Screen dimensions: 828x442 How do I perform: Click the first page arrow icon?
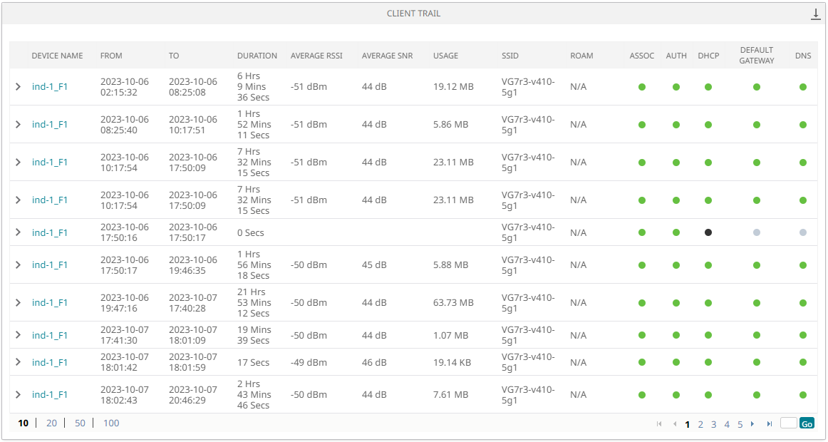tap(659, 423)
